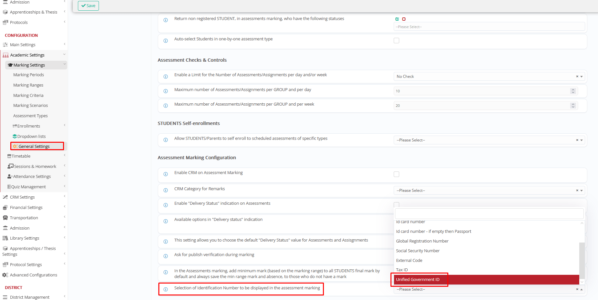Open General Settings in the sidebar
This screenshot has height=300, width=598.
point(34,146)
